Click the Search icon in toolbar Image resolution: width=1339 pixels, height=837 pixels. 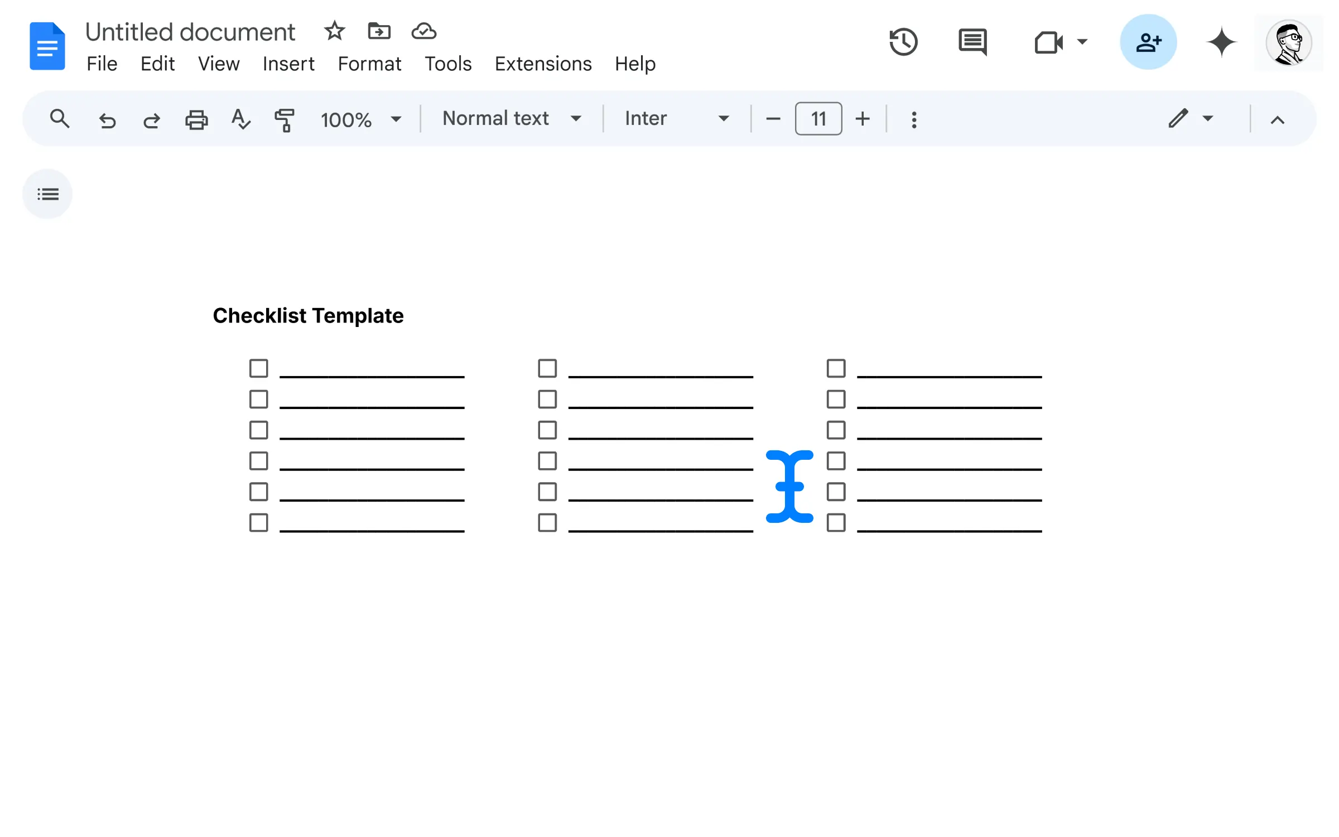(x=59, y=119)
